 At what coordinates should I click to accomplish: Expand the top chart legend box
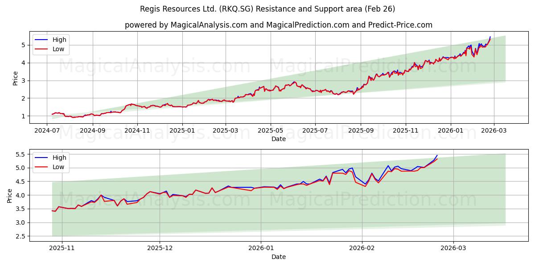coord(50,44)
